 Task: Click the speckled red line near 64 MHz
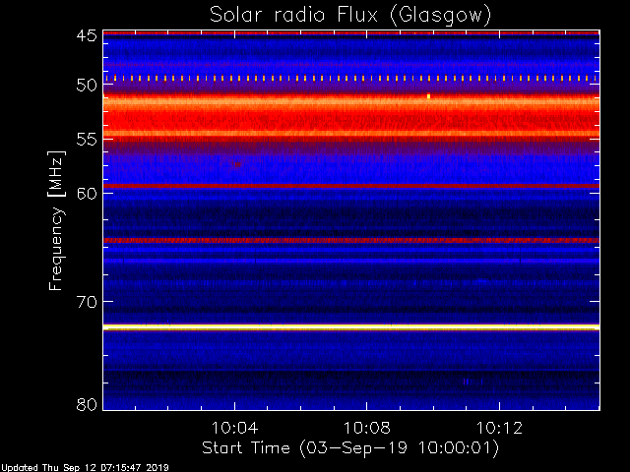(351, 240)
